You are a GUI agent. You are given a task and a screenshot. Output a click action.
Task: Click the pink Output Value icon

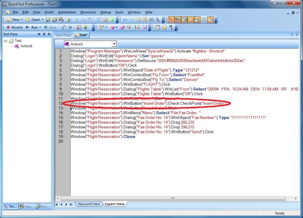point(112,28)
